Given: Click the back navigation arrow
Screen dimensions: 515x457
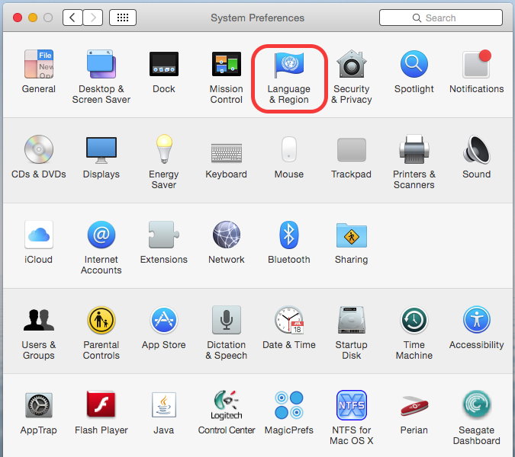Looking at the screenshot, I should (72, 18).
